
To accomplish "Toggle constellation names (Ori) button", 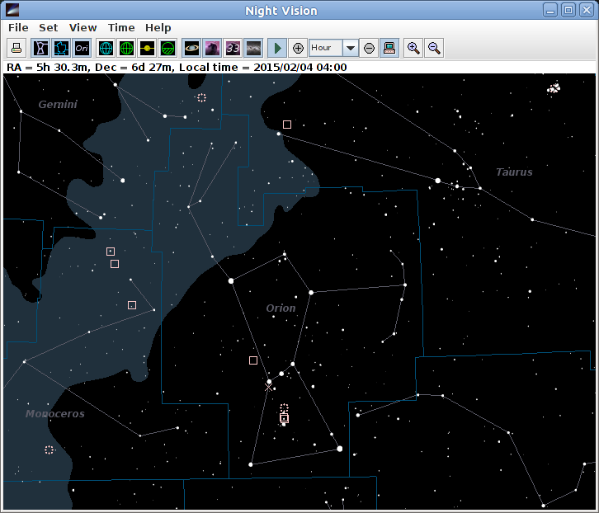I will tap(82, 48).
